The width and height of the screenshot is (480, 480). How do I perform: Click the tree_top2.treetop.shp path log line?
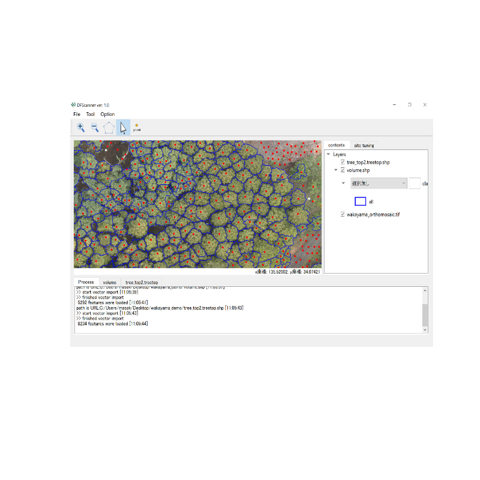pos(160,308)
